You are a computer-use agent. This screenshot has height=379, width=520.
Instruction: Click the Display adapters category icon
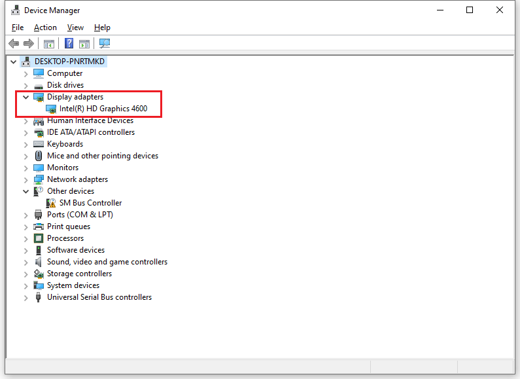pyautogui.click(x=39, y=97)
